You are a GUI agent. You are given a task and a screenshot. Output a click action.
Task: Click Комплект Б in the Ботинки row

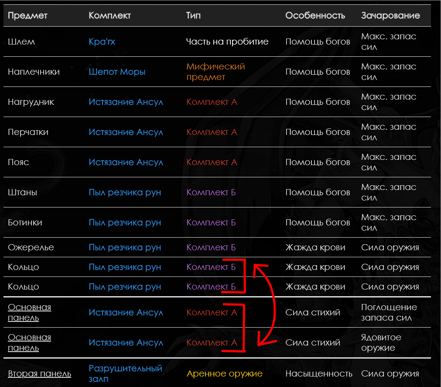point(211,222)
